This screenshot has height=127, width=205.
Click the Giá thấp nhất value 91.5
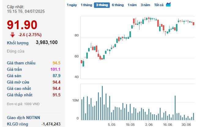pyautogui.click(x=56, y=95)
